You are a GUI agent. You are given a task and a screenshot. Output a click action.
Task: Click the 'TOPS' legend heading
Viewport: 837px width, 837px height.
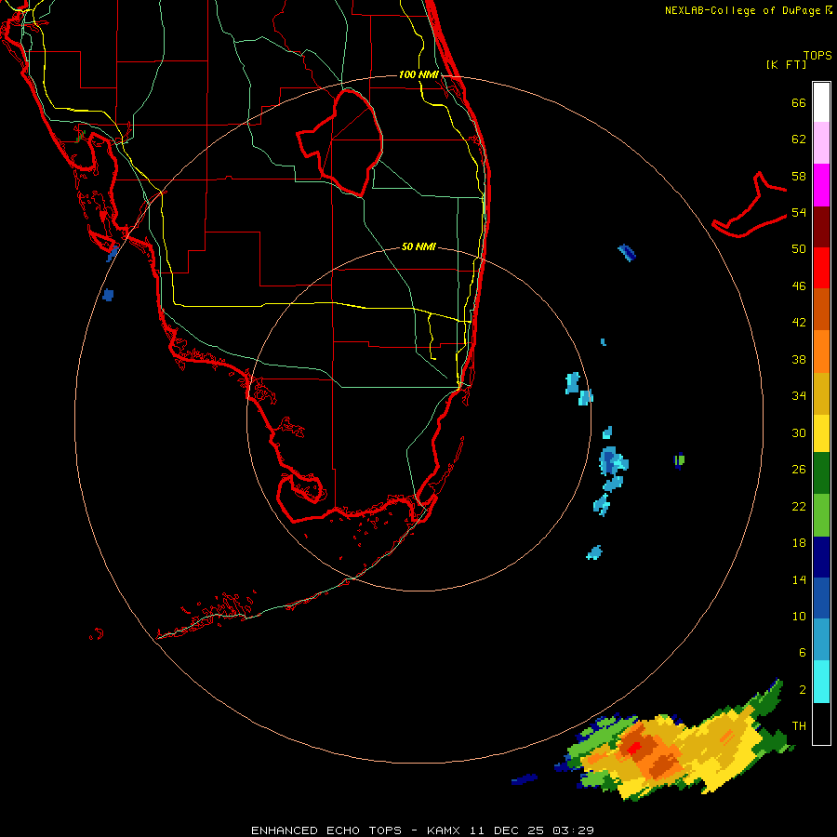click(x=817, y=56)
